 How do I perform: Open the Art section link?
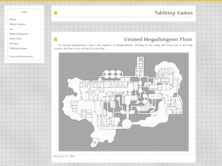tap(12, 29)
